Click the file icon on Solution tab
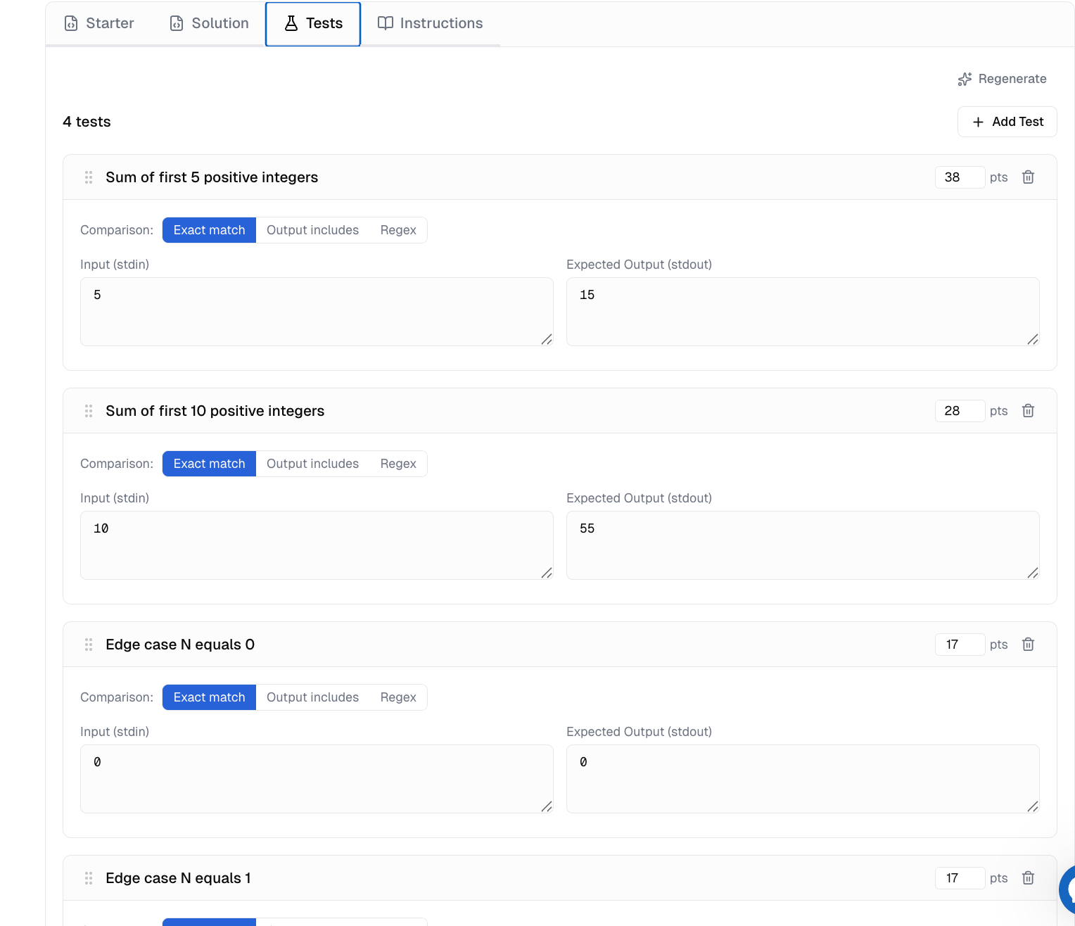1075x926 pixels. (x=177, y=23)
